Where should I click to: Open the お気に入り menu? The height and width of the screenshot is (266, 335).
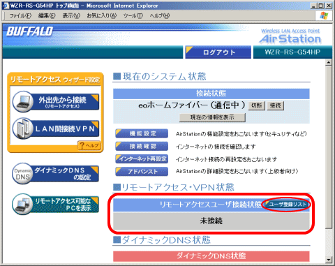point(101,16)
